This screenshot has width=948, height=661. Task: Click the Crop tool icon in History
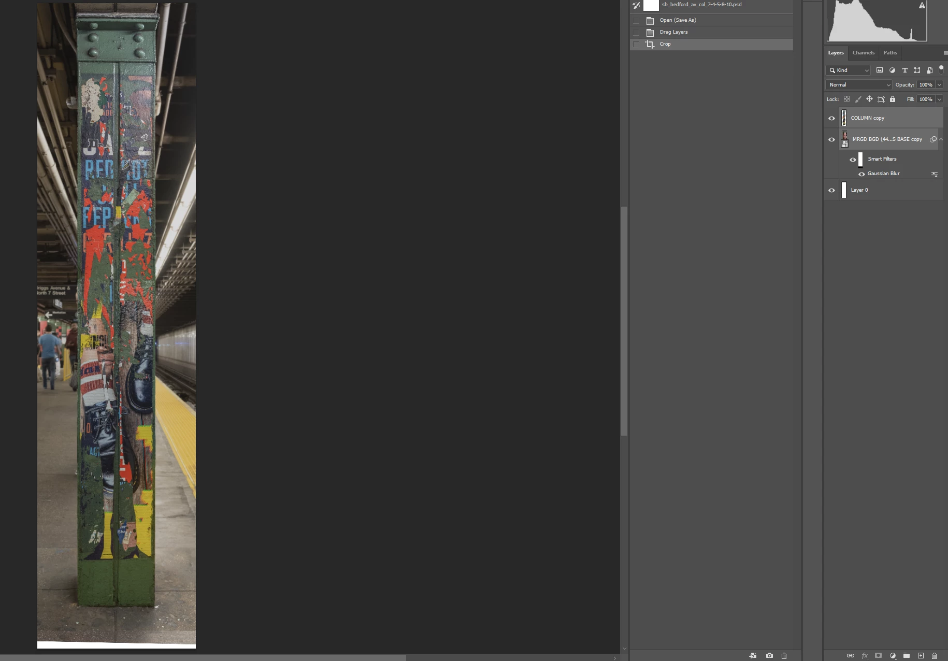tap(650, 44)
